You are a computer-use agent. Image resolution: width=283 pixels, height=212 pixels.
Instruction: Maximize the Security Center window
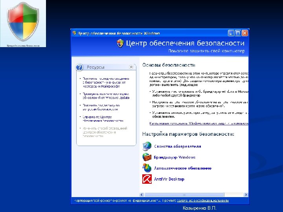238,33
